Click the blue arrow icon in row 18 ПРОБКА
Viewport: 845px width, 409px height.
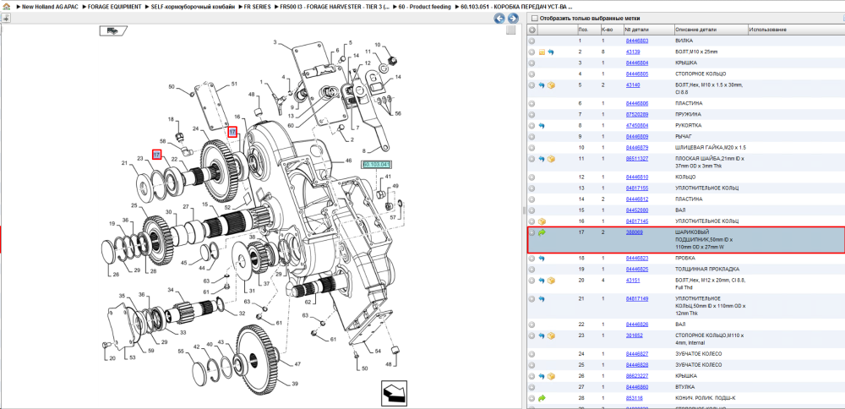[542, 258]
